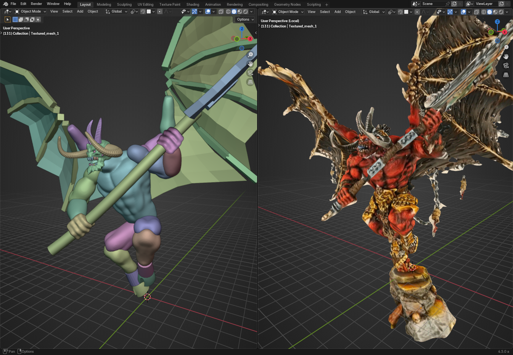Toggle overlays in left viewport

208,11
